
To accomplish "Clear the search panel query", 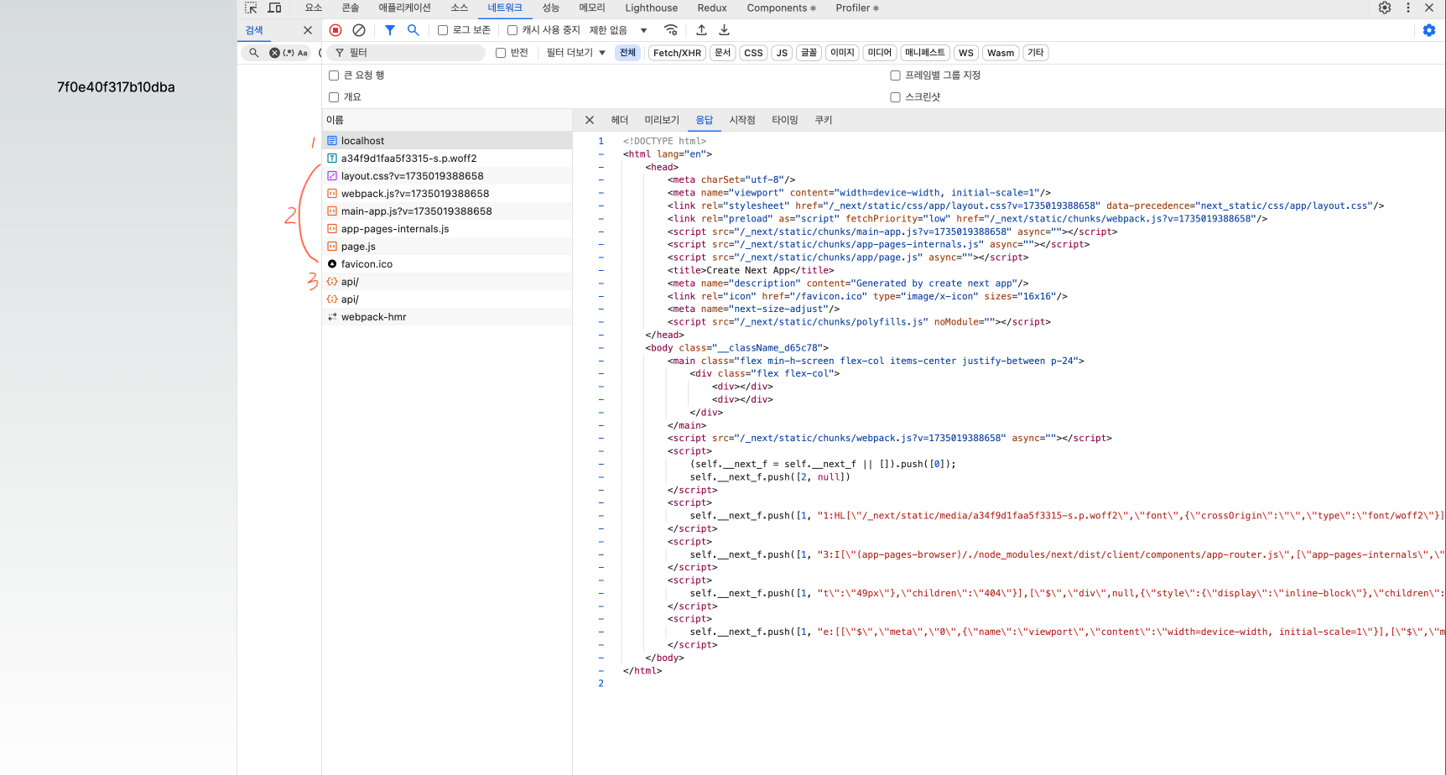I will click(274, 53).
